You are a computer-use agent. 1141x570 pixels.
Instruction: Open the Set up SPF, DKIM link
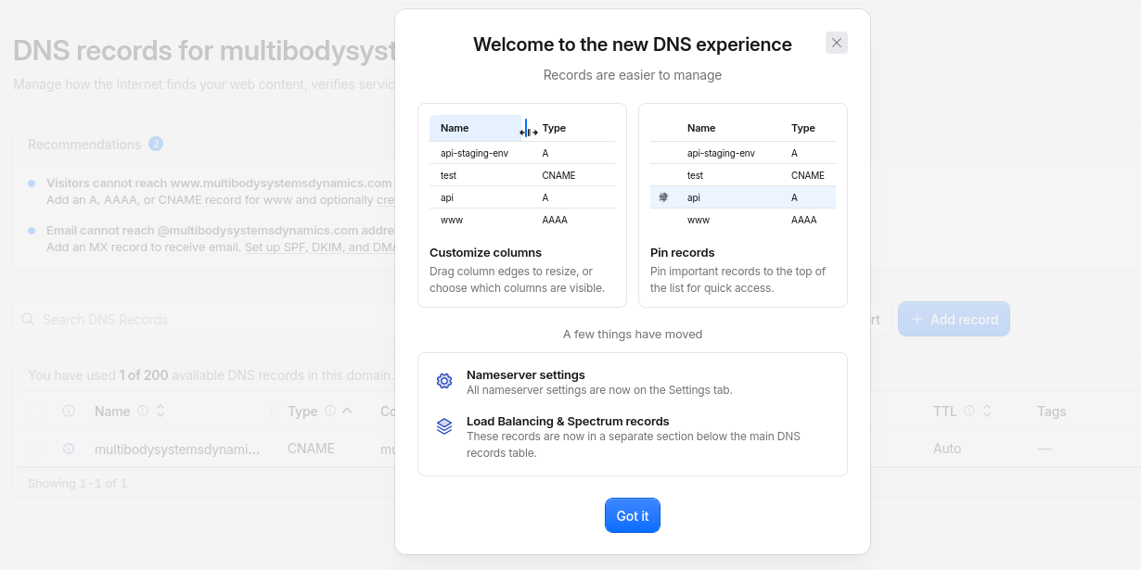click(x=320, y=247)
